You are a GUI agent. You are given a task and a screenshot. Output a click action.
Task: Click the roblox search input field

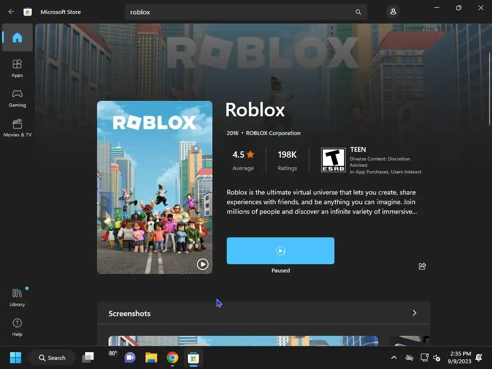(246, 12)
